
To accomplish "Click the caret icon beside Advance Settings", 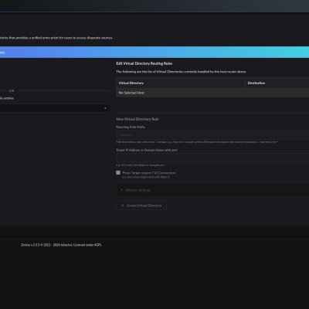I will pyautogui.click(x=121, y=190).
